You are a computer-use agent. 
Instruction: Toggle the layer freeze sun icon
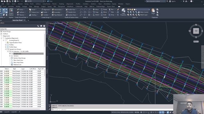pos(130,9)
